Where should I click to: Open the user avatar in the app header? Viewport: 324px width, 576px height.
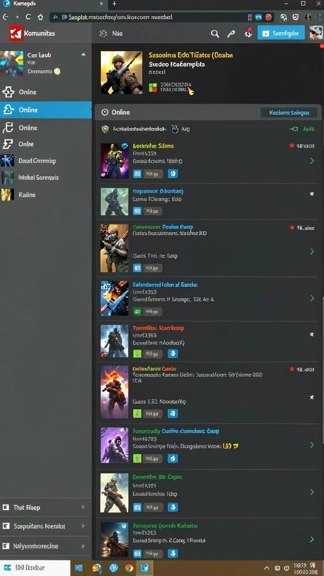point(316,33)
